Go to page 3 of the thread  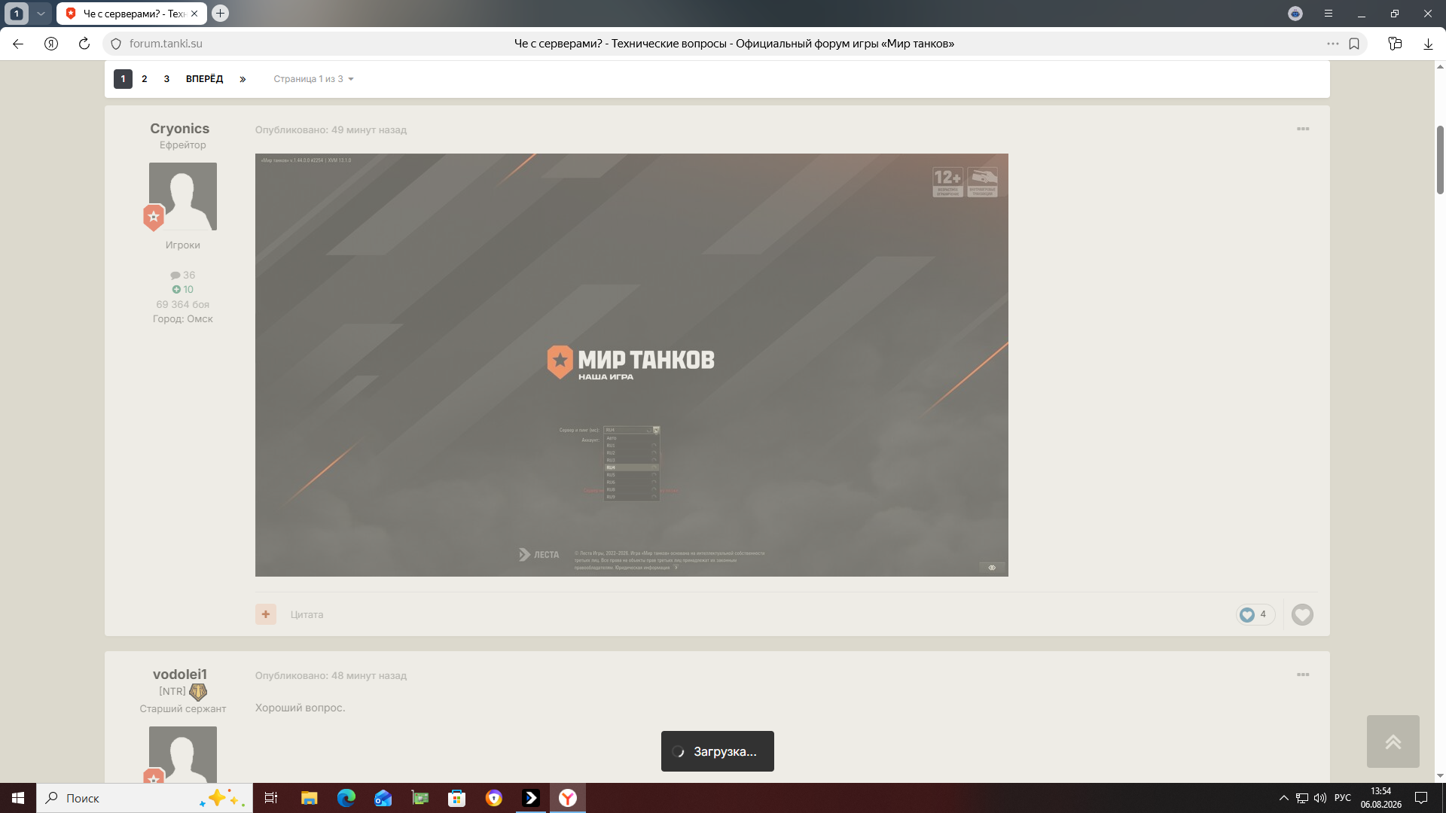point(166,79)
